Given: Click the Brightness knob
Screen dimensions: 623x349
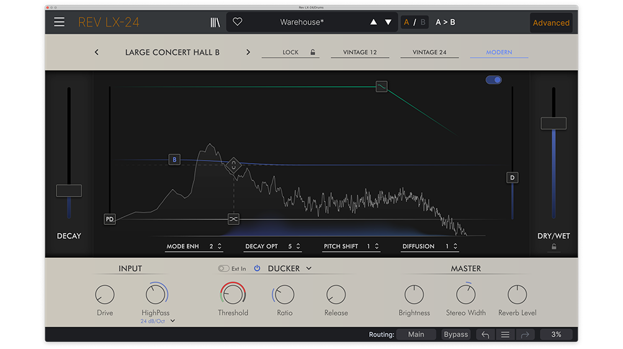Looking at the screenshot, I should pos(414,294).
